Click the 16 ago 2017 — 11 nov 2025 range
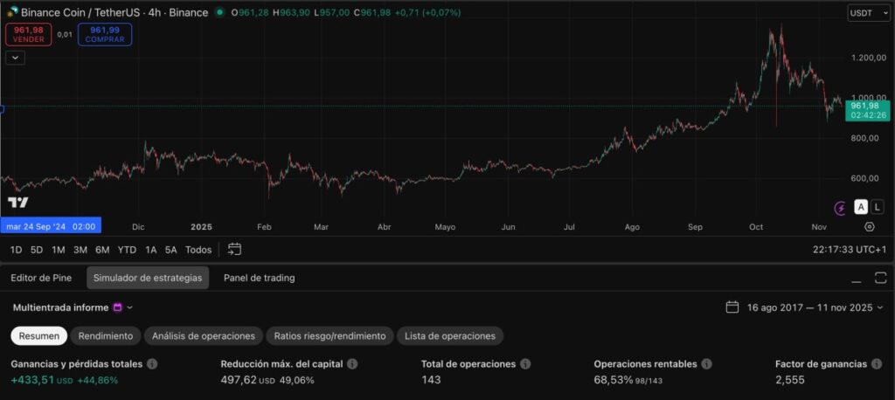This screenshot has width=895, height=400. coord(810,307)
